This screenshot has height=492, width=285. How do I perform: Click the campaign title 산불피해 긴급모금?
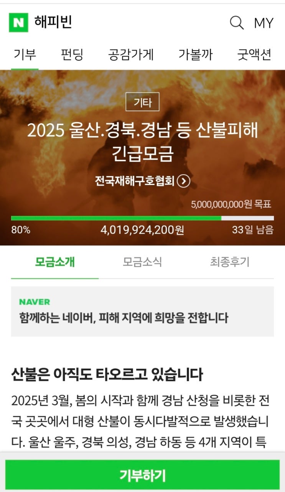pyautogui.click(x=142, y=142)
